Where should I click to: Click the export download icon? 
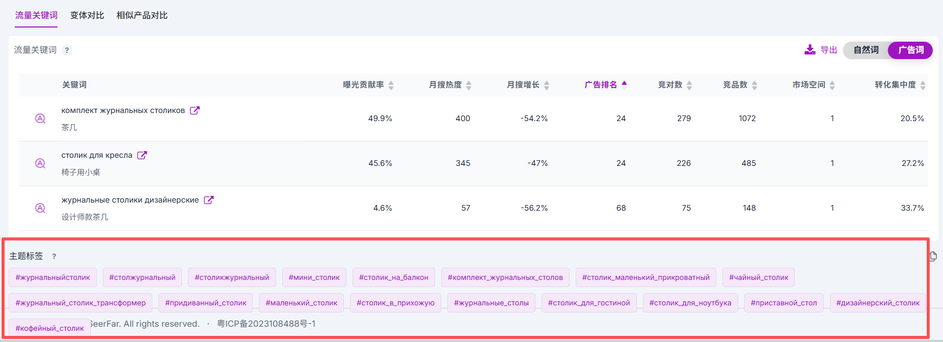[x=810, y=50]
